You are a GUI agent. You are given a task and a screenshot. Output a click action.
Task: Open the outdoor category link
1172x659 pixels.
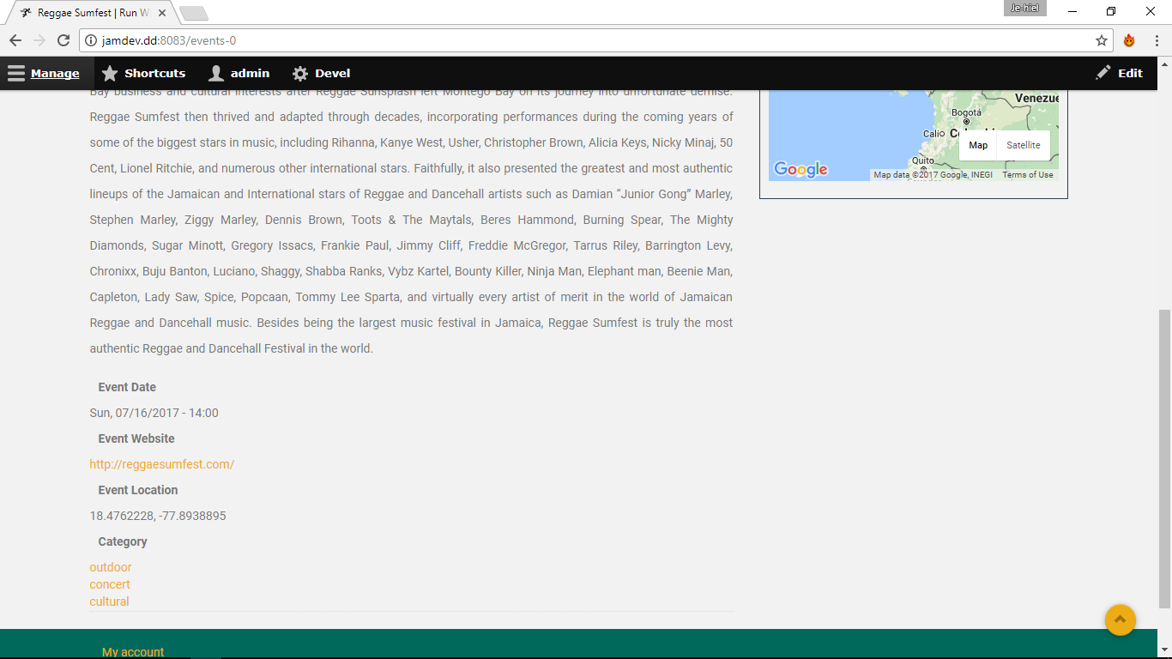click(111, 567)
